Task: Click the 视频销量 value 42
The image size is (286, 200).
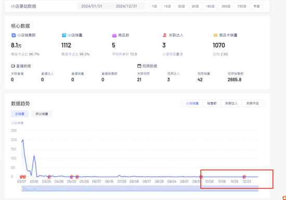Action: pos(200,80)
